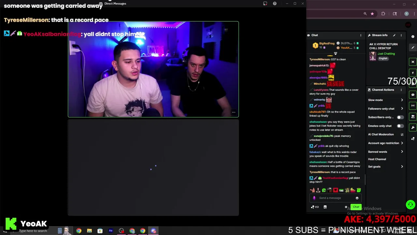Open After Effects from the taskbar
Image resolution: width=417 pixels, height=235 pixels.
pos(111,231)
